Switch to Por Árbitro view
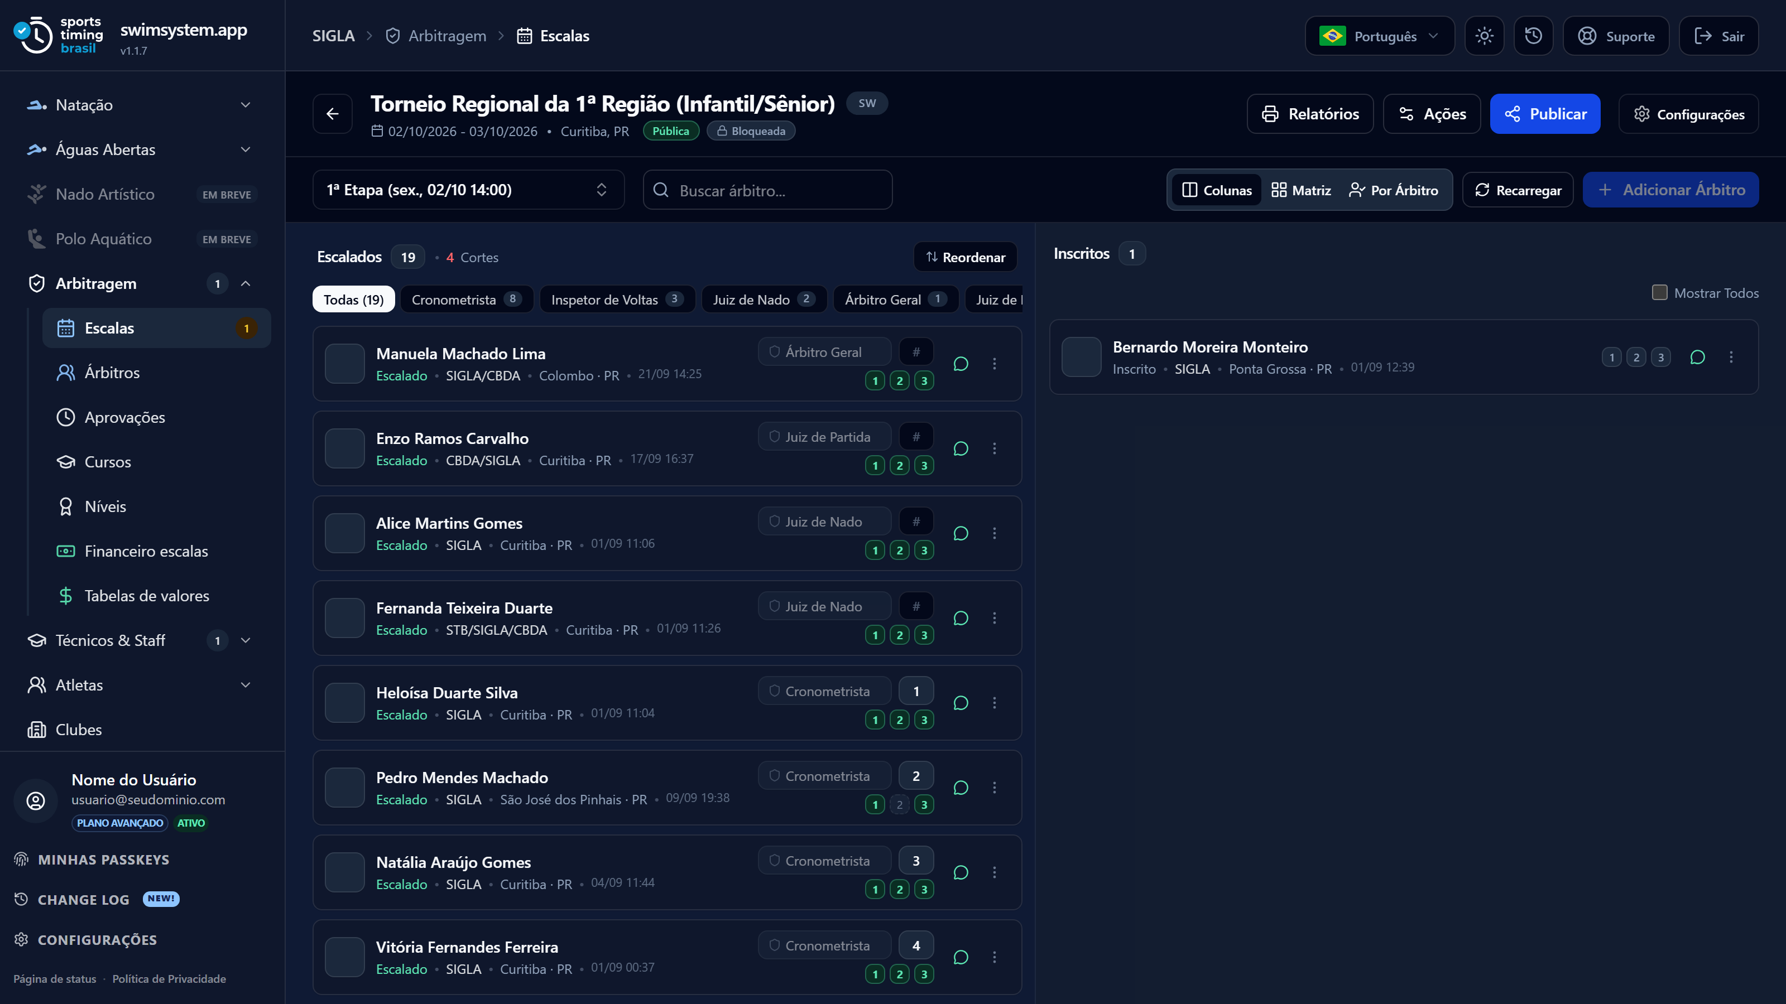This screenshot has height=1004, width=1786. point(1394,190)
